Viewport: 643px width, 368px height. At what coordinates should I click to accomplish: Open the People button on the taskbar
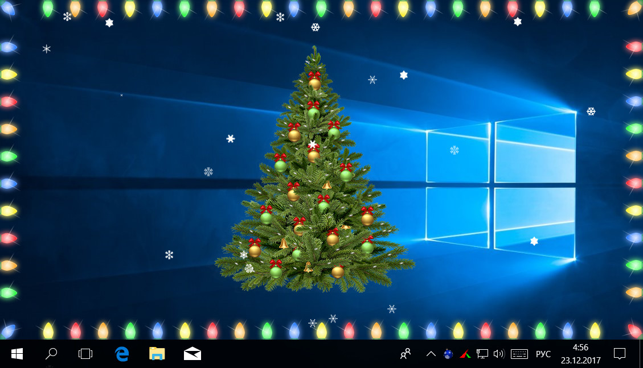(406, 354)
